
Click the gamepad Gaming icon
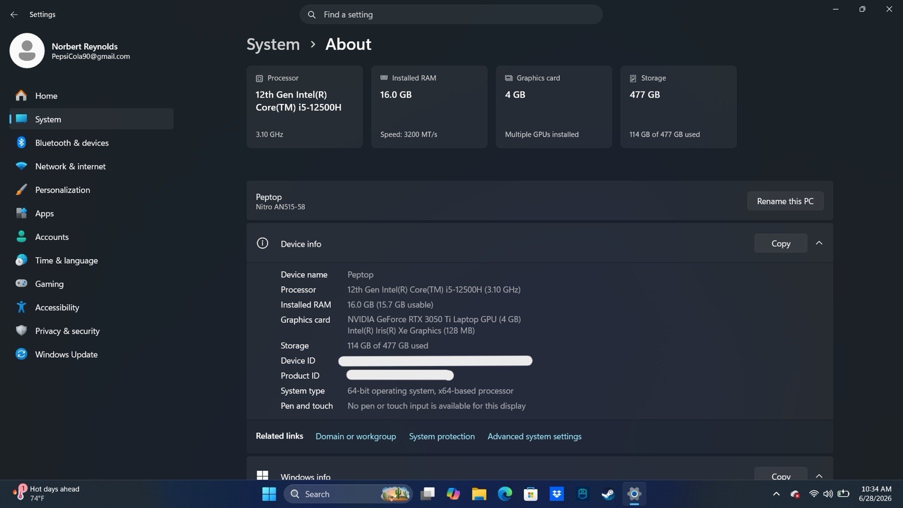(x=21, y=283)
